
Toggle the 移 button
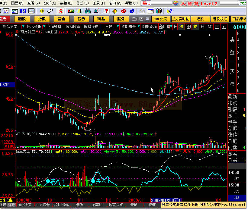click(x=210, y=27)
